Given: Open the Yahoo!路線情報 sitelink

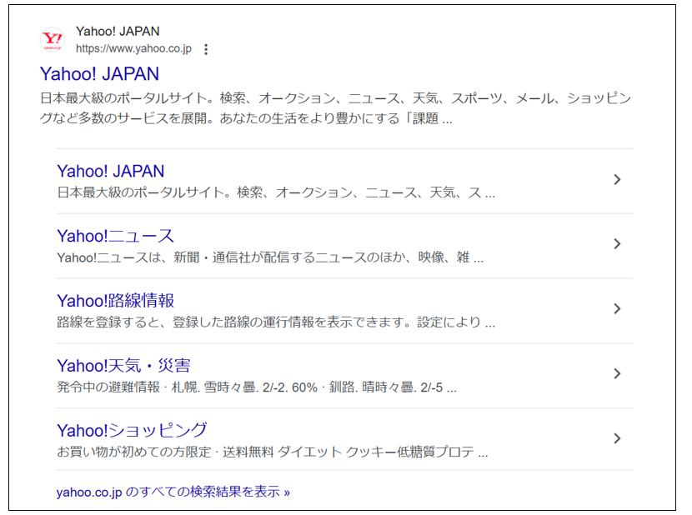Looking at the screenshot, I should click(x=116, y=301).
